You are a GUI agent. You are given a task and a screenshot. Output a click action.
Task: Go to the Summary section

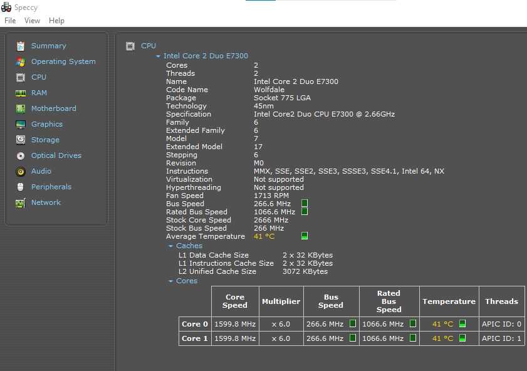(49, 46)
